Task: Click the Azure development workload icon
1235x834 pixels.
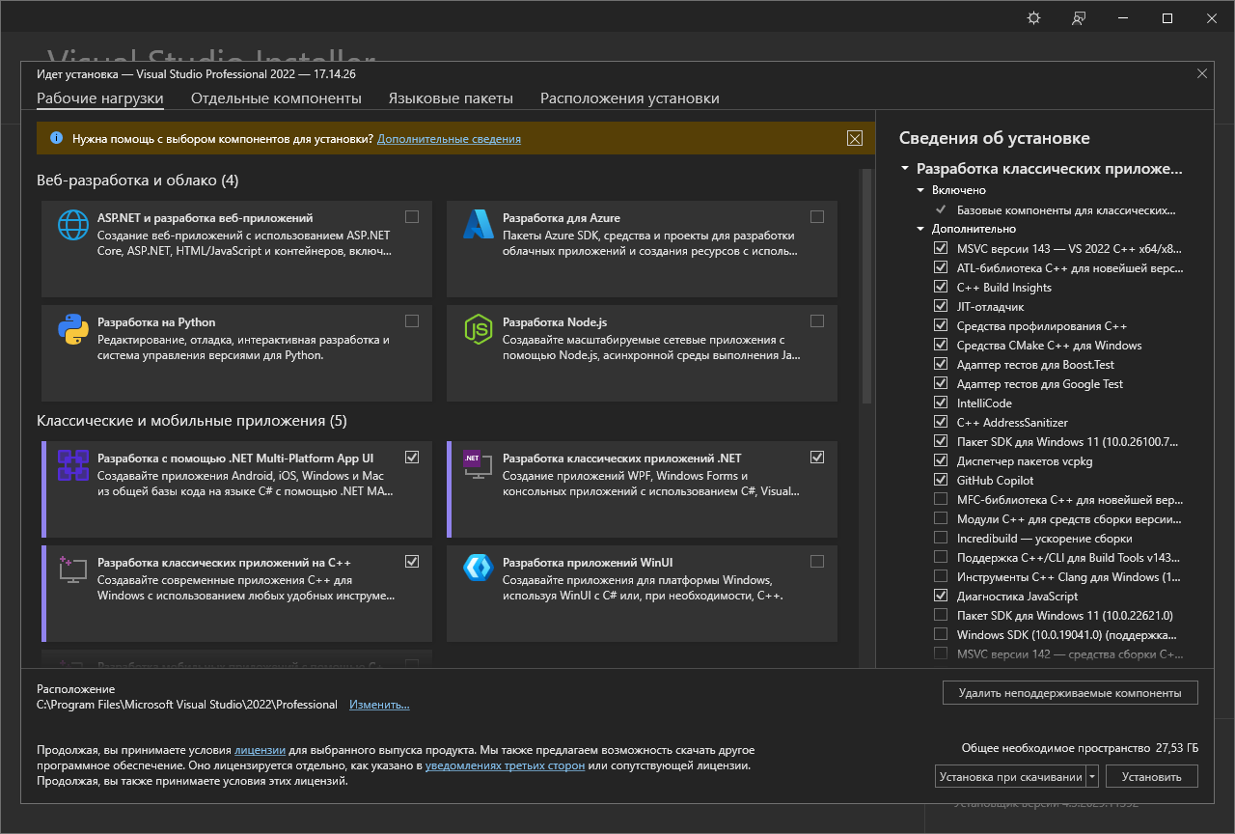Action: tap(479, 225)
